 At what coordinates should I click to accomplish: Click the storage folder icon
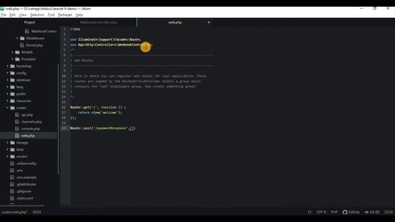pos(12,142)
